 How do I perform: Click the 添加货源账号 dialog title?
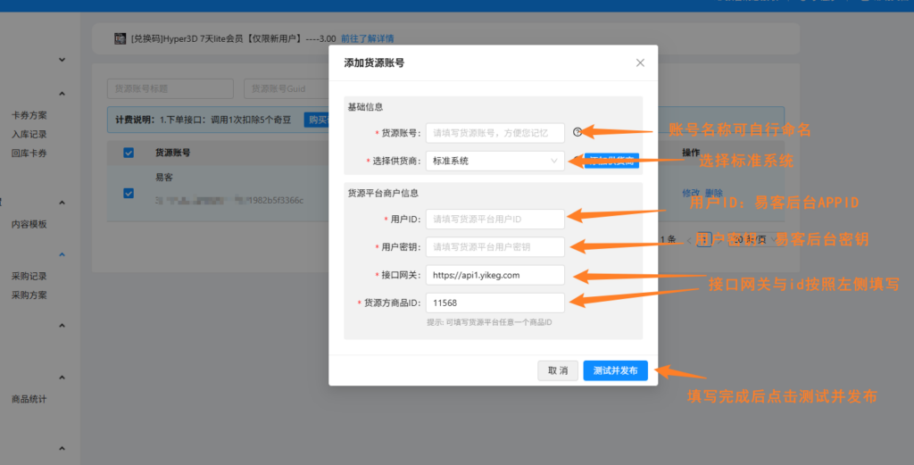[374, 63]
